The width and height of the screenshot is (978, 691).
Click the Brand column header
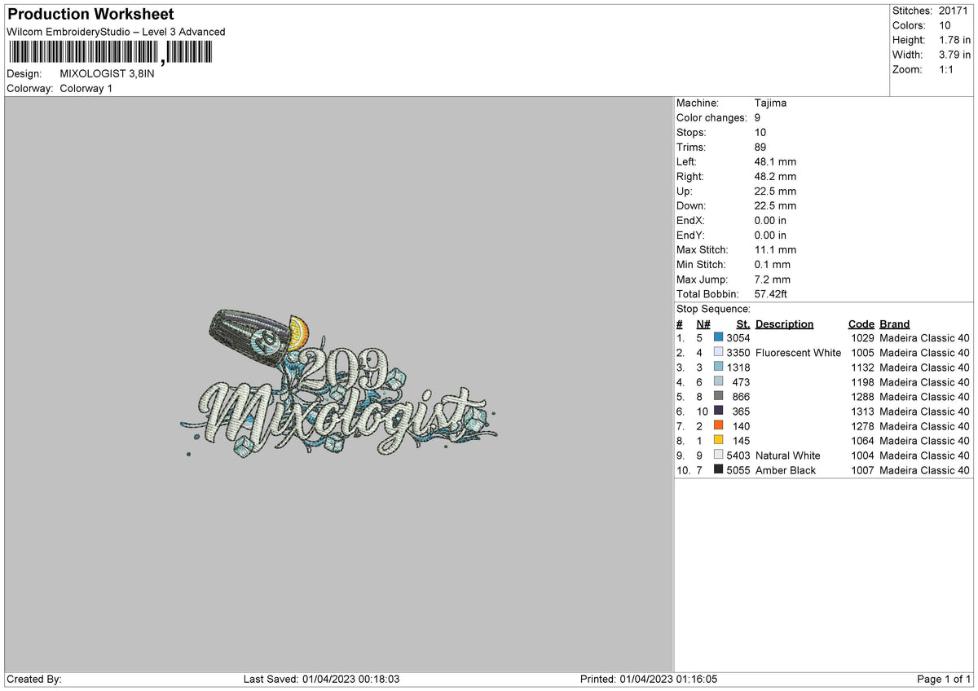pyautogui.click(x=894, y=324)
